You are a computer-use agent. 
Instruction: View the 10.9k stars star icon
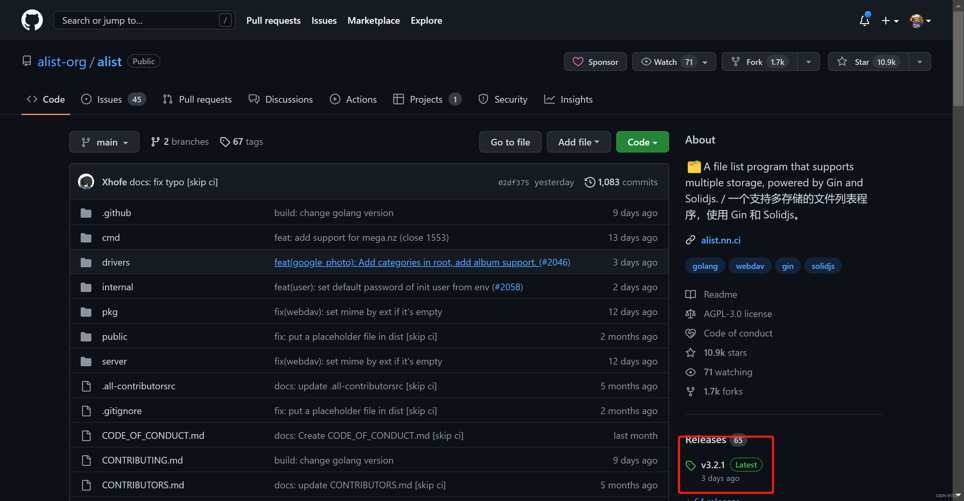[x=691, y=353]
